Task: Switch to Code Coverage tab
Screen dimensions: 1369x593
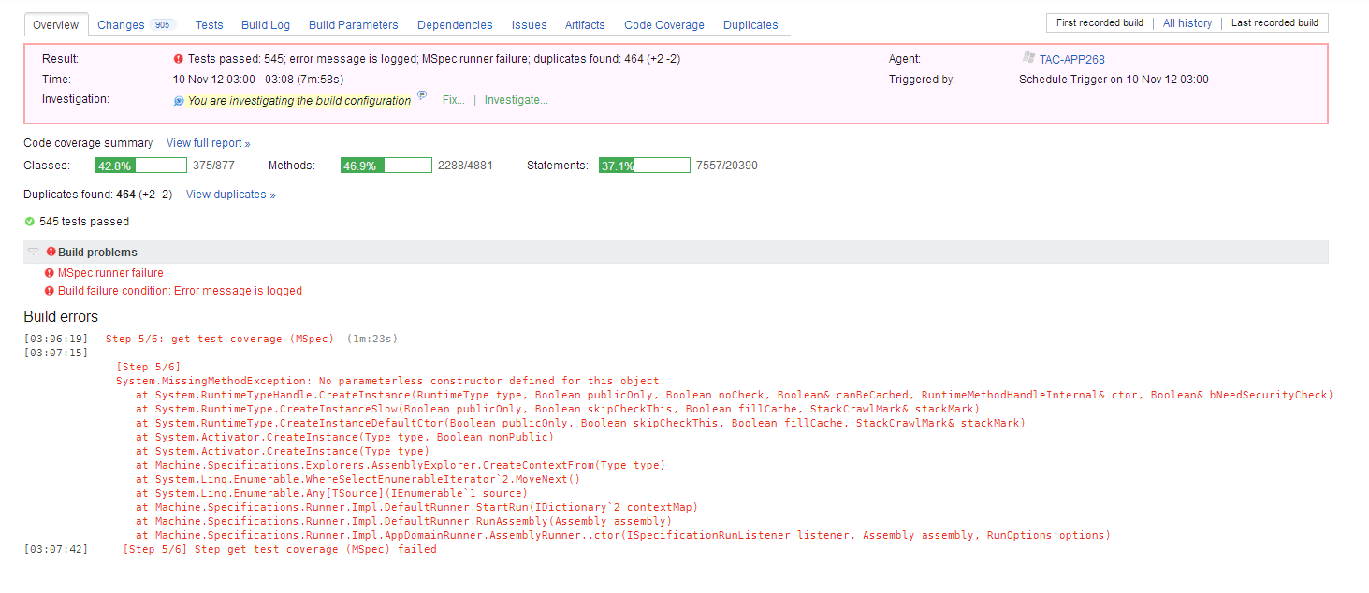Action: coord(664,25)
